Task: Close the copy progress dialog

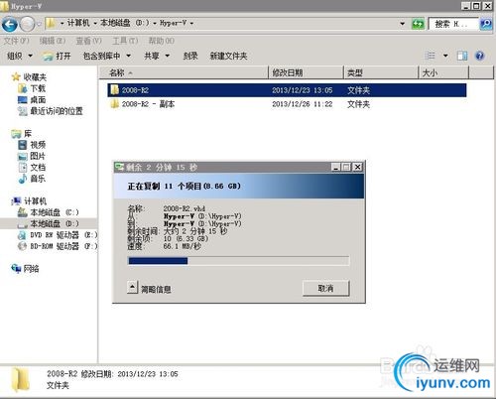Action: (357, 167)
